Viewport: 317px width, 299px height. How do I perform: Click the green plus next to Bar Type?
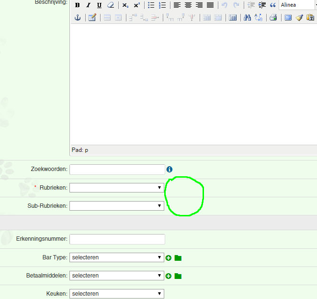coord(169,258)
